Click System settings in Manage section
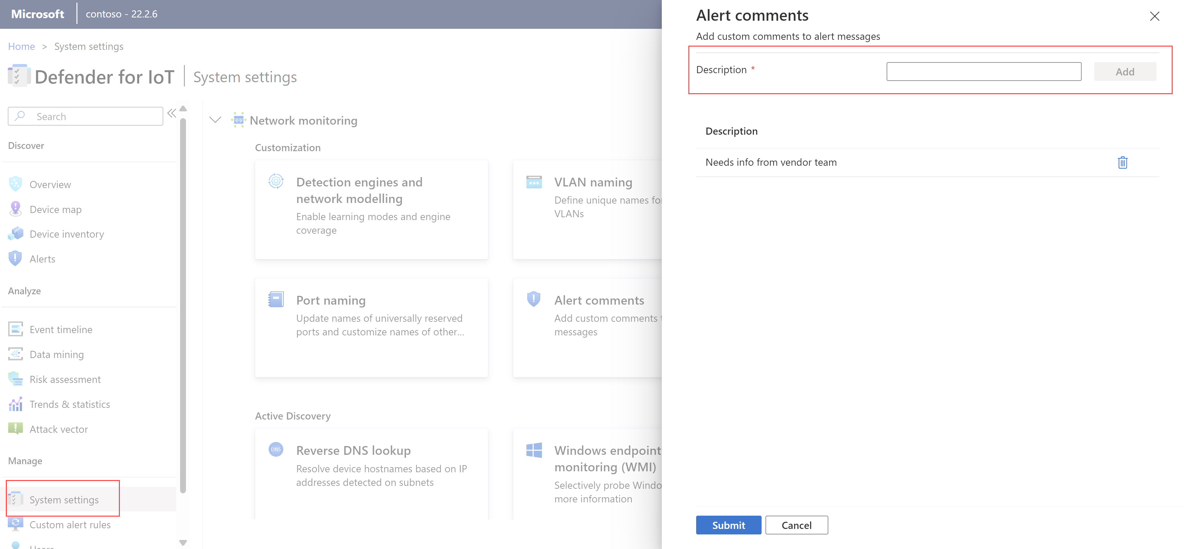 click(64, 499)
